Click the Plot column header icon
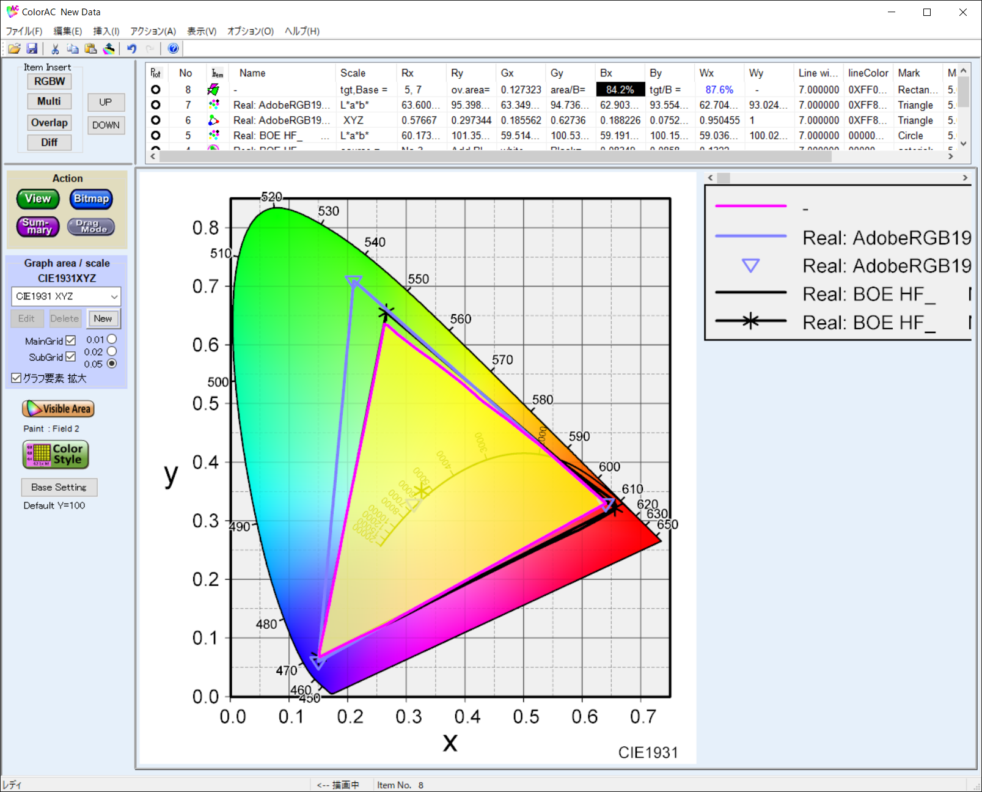The image size is (982, 792). [x=156, y=73]
